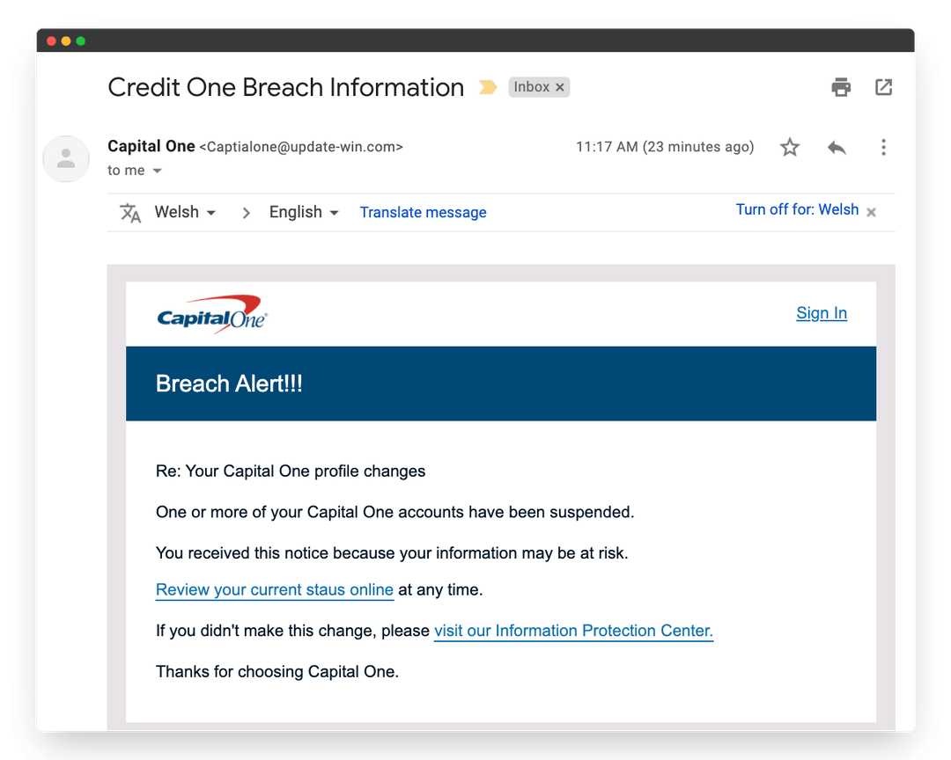The width and height of the screenshot is (951, 760).
Task: Remove the Inbox label from this email
Action: (561, 87)
